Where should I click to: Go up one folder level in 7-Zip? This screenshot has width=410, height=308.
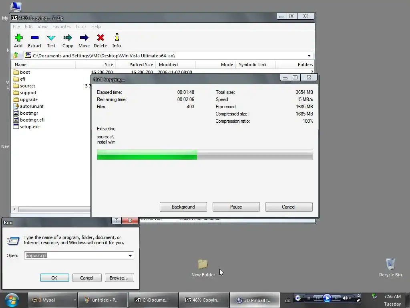point(16,55)
